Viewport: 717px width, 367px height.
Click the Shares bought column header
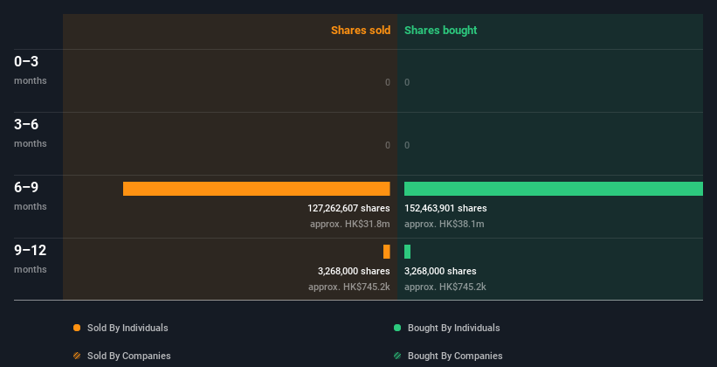(x=441, y=31)
